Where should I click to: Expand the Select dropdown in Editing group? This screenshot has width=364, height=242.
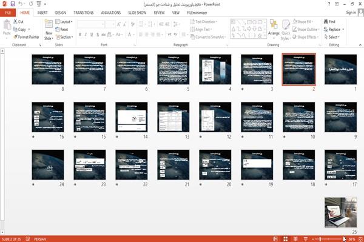click(332, 37)
